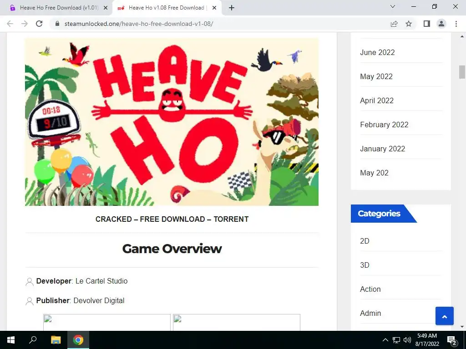Image resolution: width=466 pixels, height=349 pixels.
Task: Click the page scrollbar thumb
Action: (462, 72)
